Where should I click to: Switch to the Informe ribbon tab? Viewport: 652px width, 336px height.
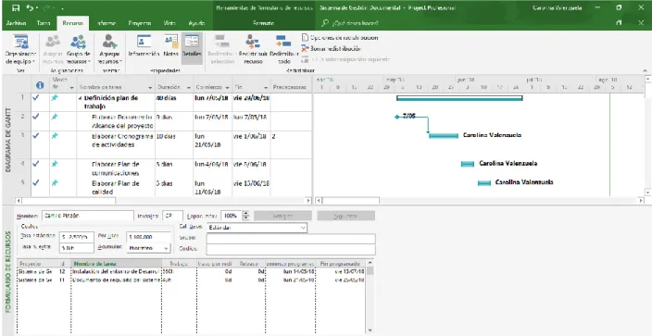[x=107, y=23]
